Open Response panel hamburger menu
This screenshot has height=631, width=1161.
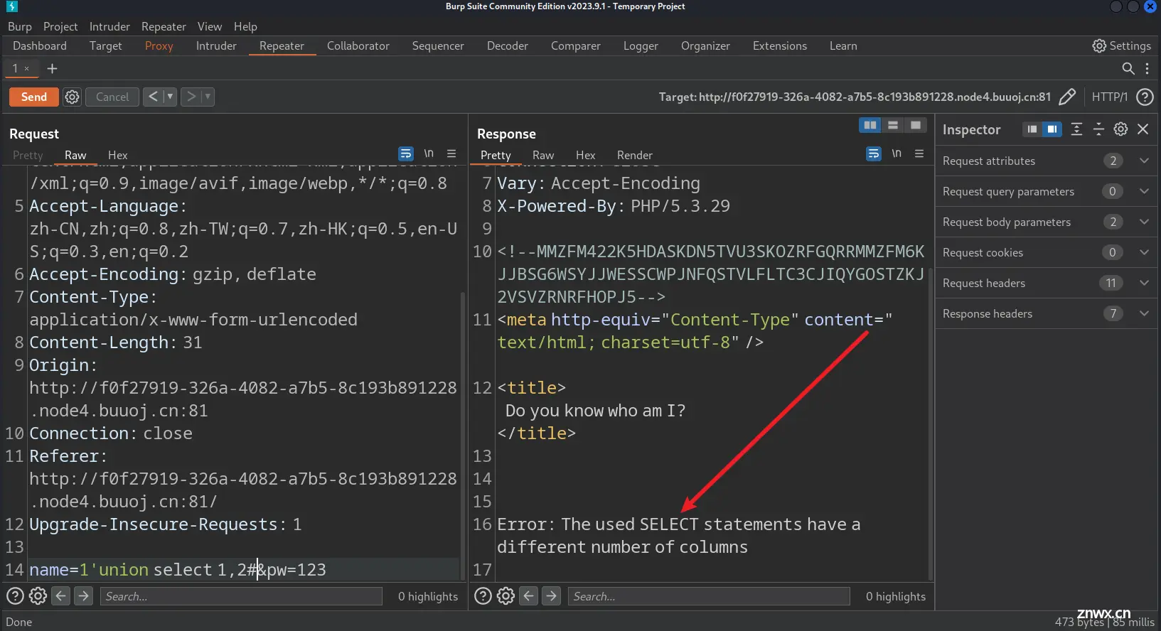[919, 153]
